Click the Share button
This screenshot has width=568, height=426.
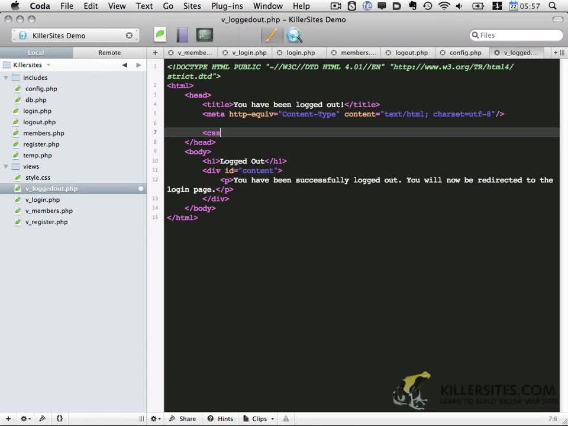182,418
